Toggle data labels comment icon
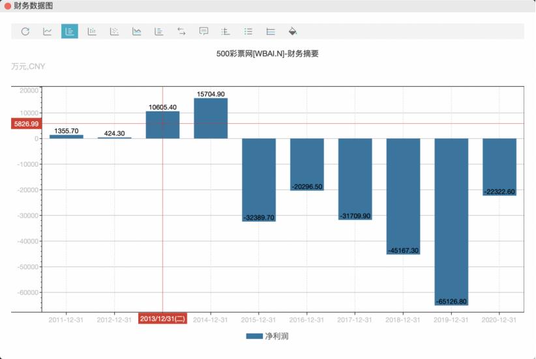Viewport: 536px width, 359px height. pyautogui.click(x=203, y=31)
